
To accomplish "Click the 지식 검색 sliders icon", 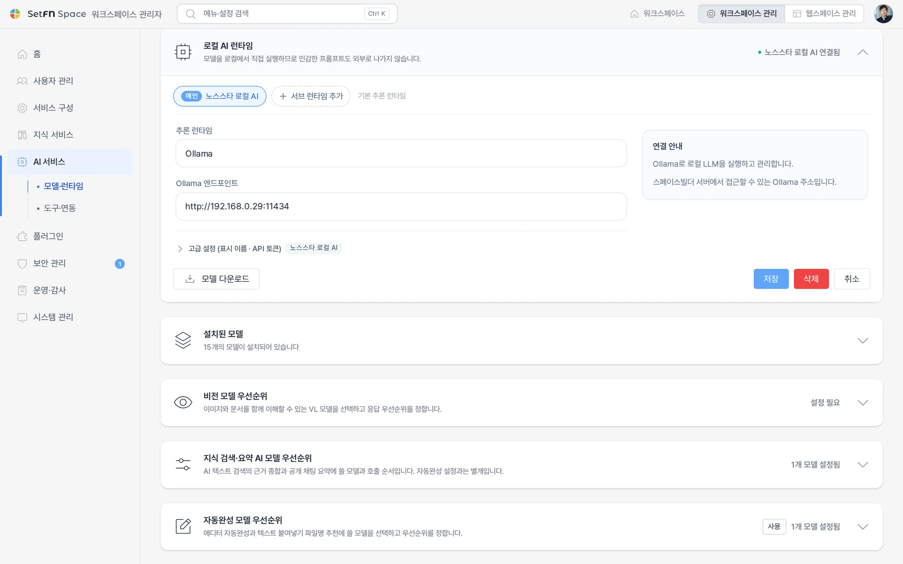I will (183, 464).
